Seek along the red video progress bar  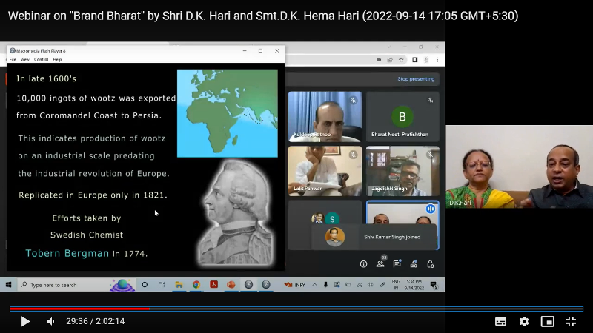148,309
